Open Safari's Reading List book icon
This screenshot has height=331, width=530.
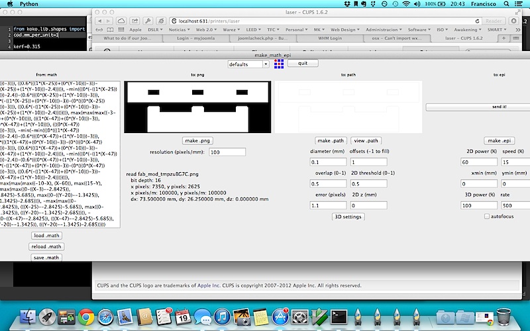[111, 30]
